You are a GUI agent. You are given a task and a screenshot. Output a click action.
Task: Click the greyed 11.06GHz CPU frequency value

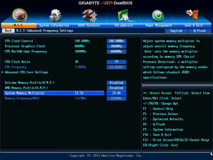116,67
